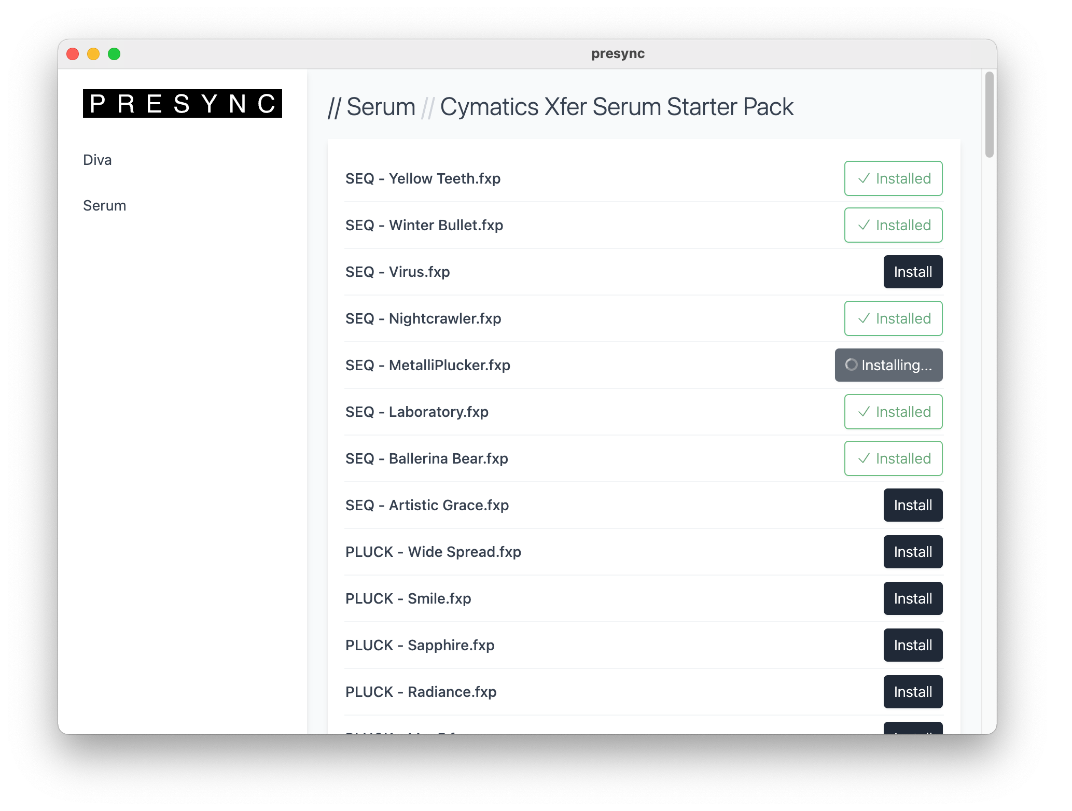Install PLUCK - Sapphire.fxp preset
Image resolution: width=1072 pixels, height=811 pixels.
(912, 645)
